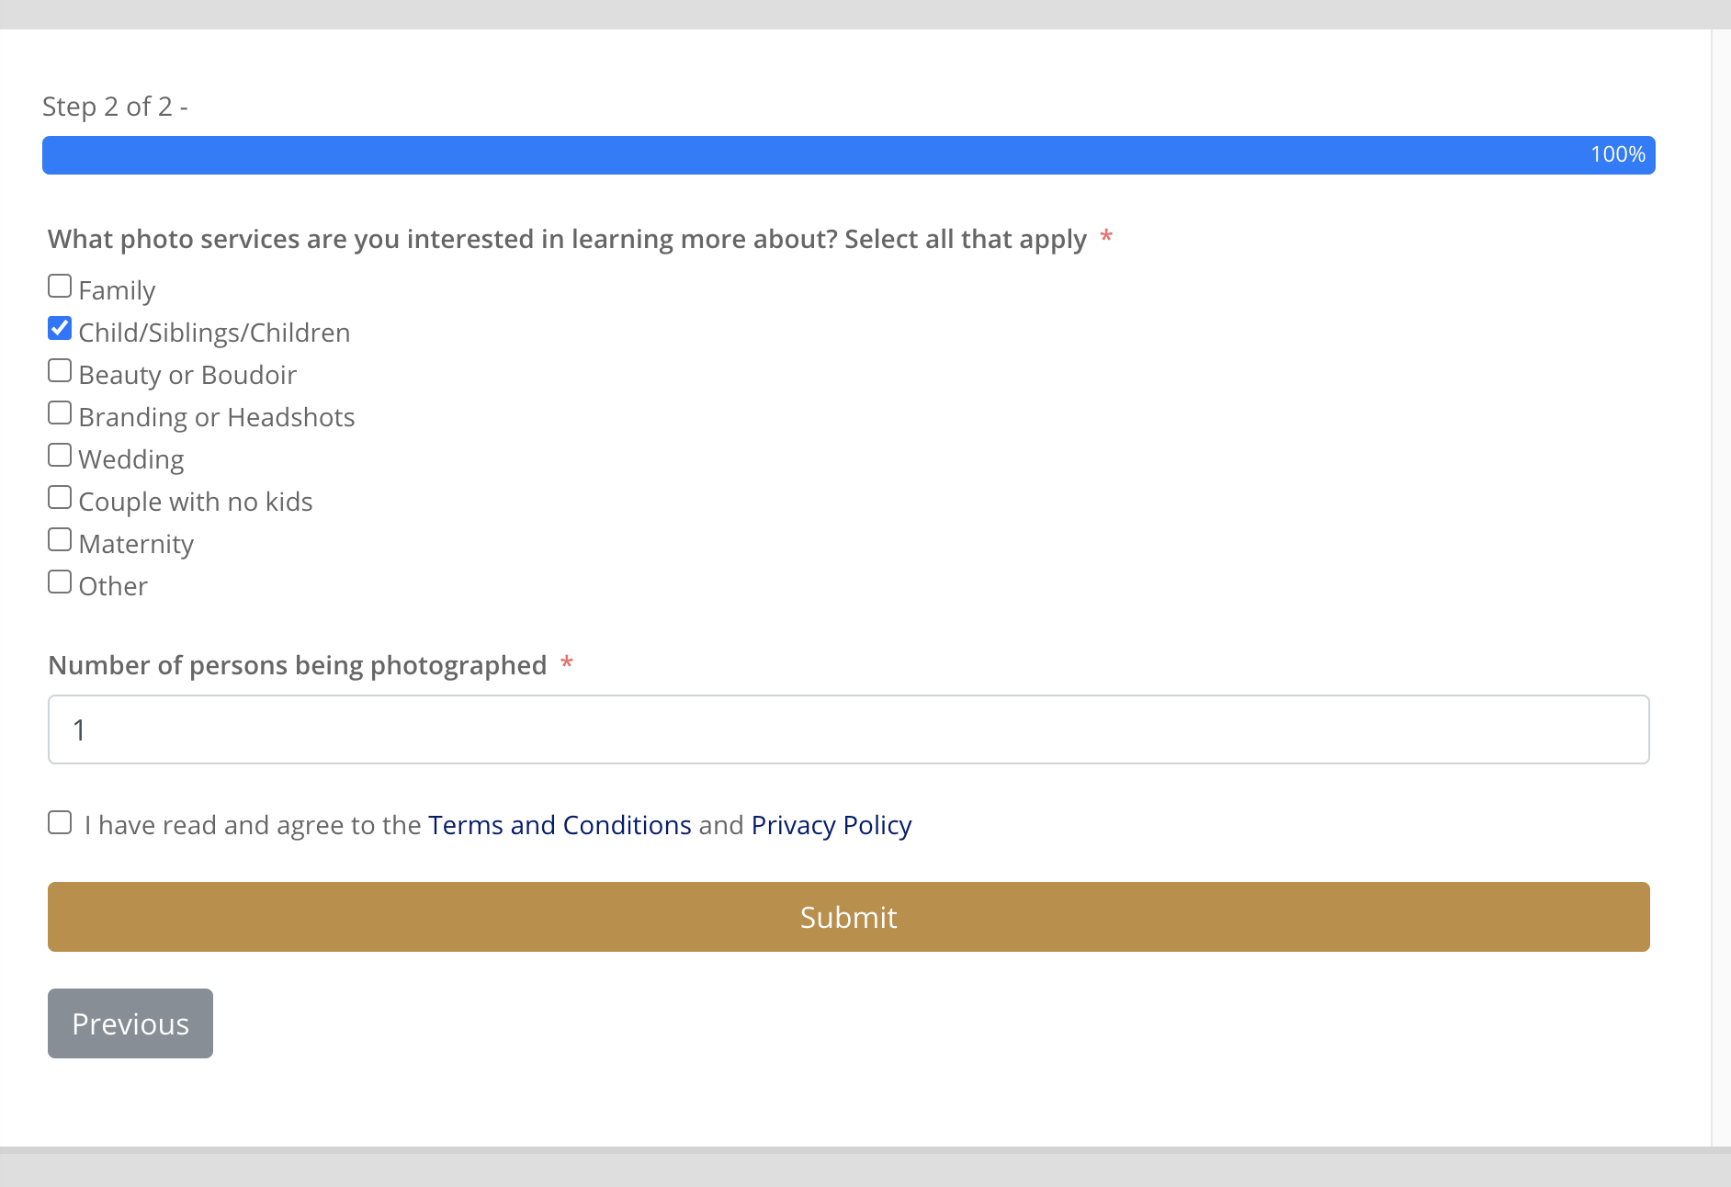1731x1187 pixels.
Task: Go back using the Previous button
Action: (x=130, y=1023)
